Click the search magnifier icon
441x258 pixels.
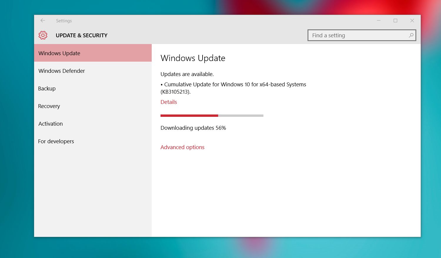point(411,35)
